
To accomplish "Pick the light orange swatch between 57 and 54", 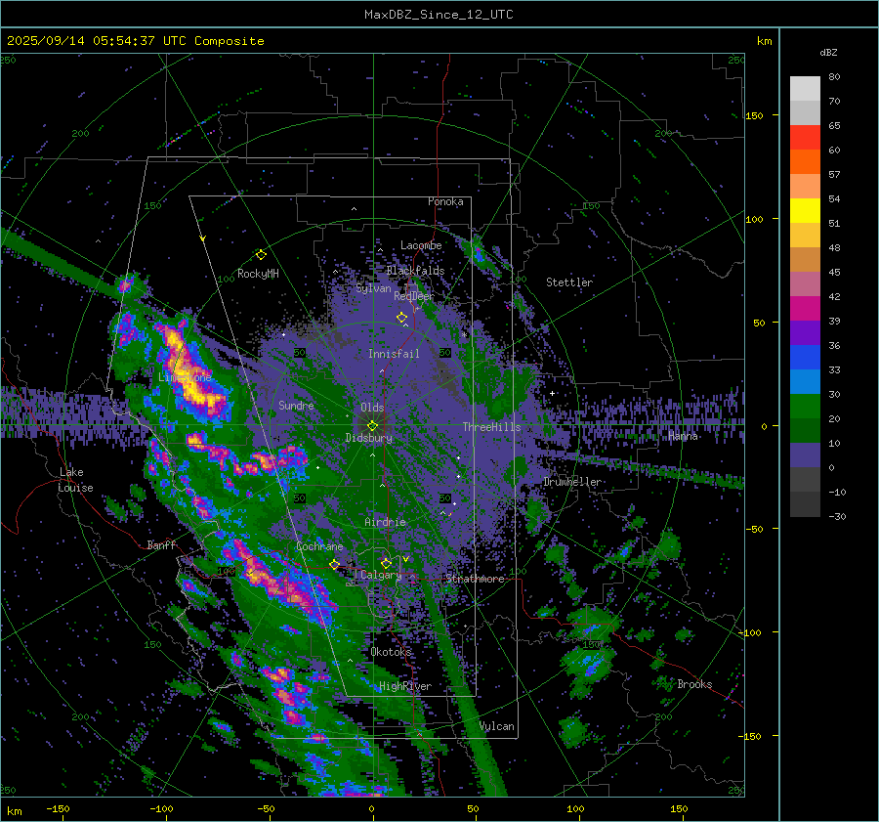I will (x=805, y=187).
